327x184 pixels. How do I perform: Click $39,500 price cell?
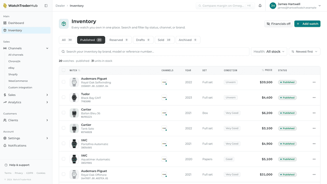[266, 82]
